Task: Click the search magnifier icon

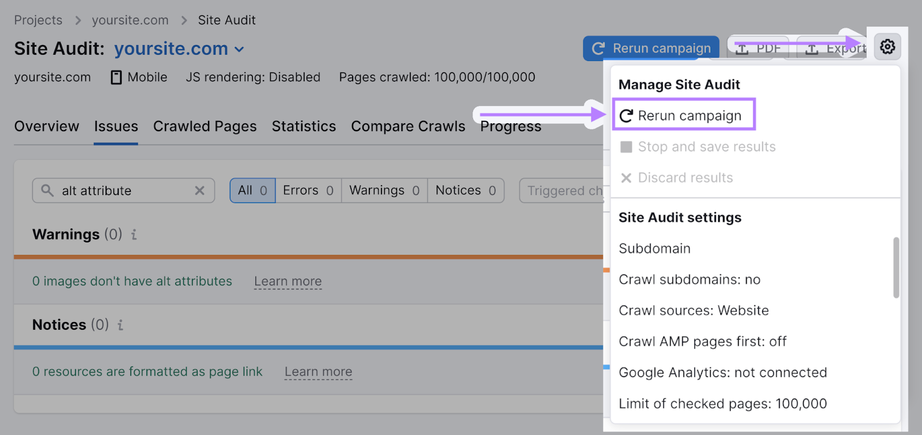Action: tap(47, 190)
